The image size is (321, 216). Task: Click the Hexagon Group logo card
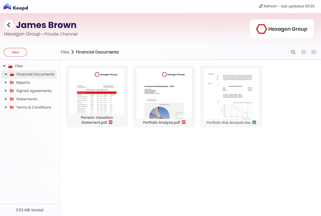tap(282, 29)
